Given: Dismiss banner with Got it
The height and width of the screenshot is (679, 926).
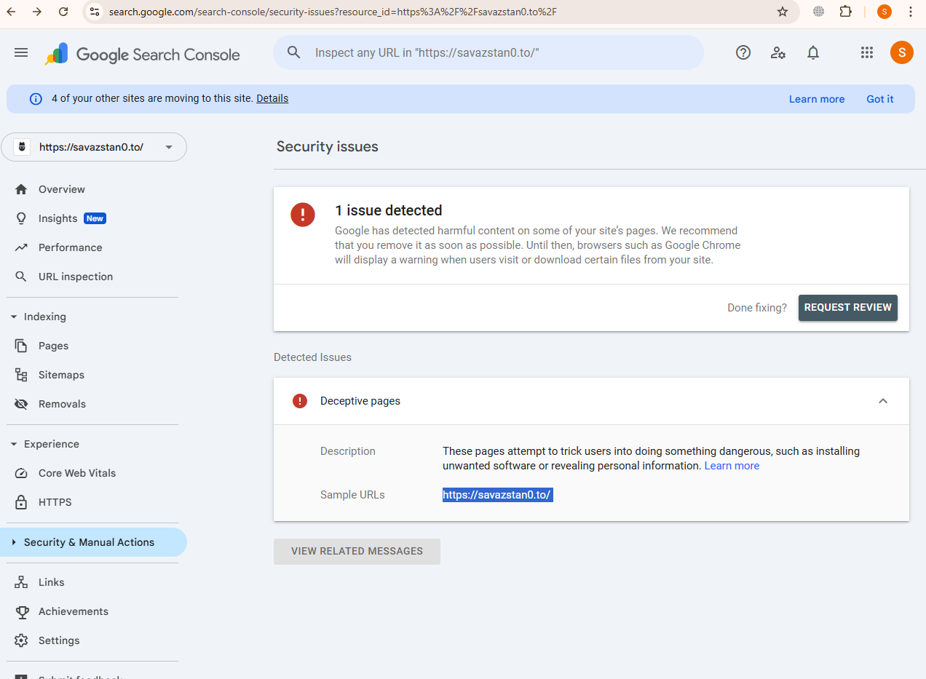Looking at the screenshot, I should point(879,99).
